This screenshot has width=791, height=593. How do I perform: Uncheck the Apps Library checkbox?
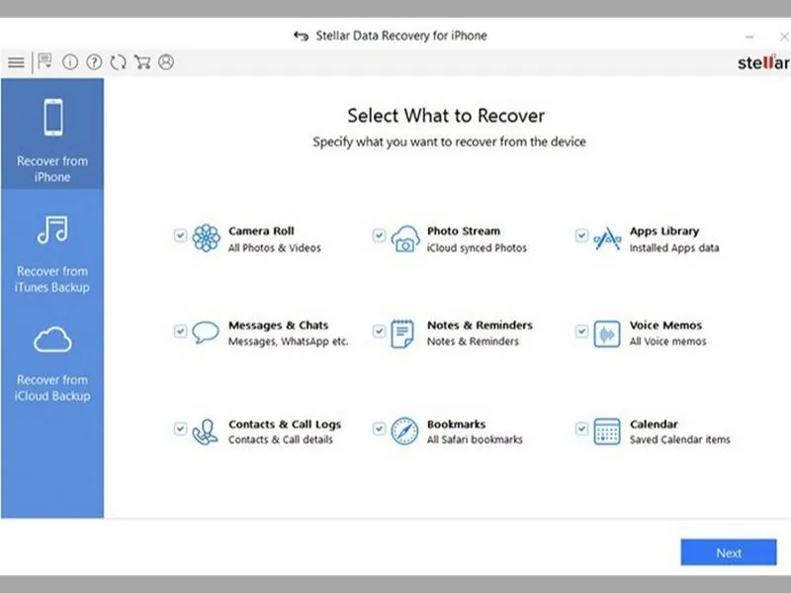pyautogui.click(x=581, y=235)
